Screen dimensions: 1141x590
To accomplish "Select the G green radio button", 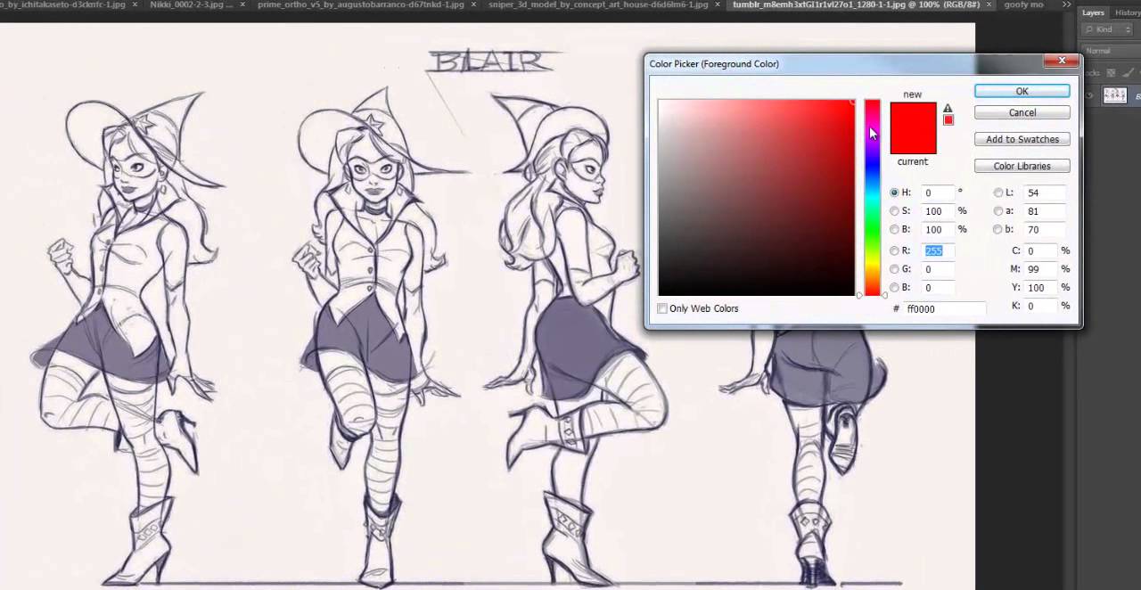I will 894,269.
